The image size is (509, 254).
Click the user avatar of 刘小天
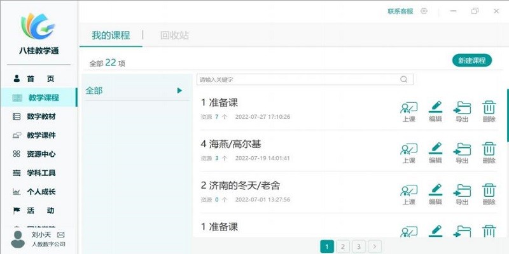pyautogui.click(x=18, y=239)
